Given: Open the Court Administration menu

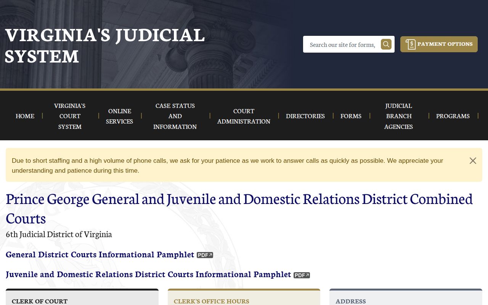Looking at the screenshot, I should click(x=244, y=116).
